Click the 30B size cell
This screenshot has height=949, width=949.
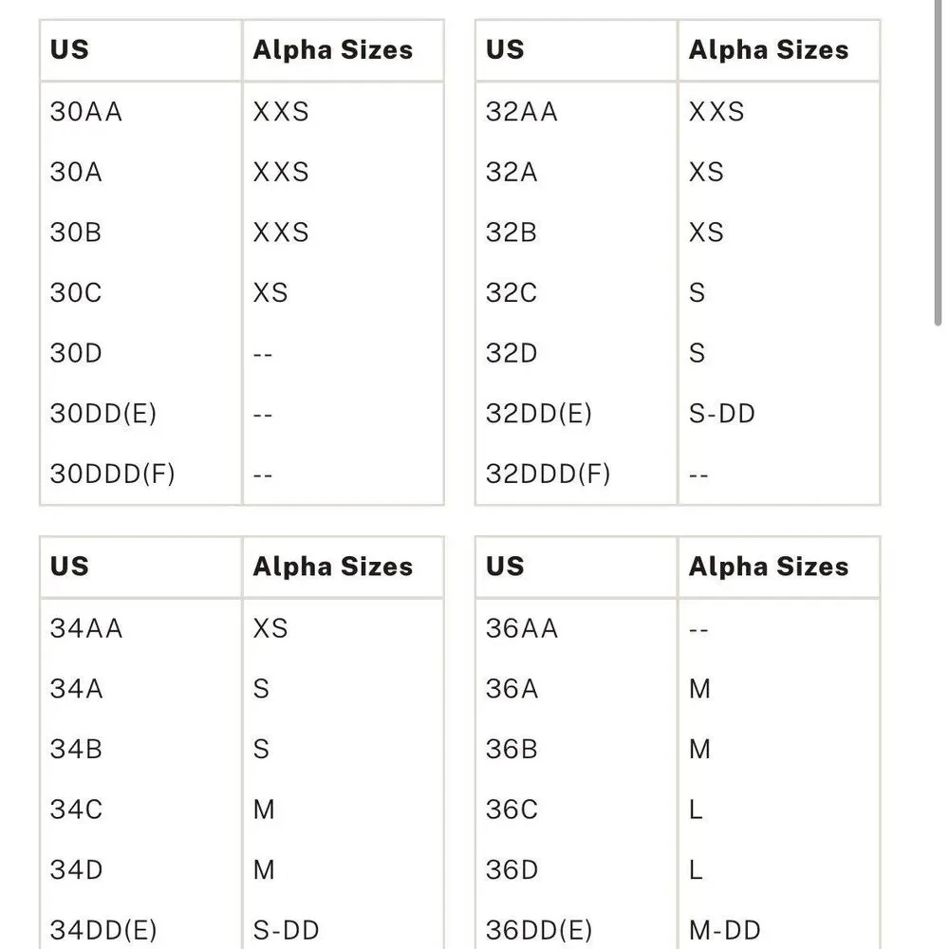pyautogui.click(x=76, y=233)
